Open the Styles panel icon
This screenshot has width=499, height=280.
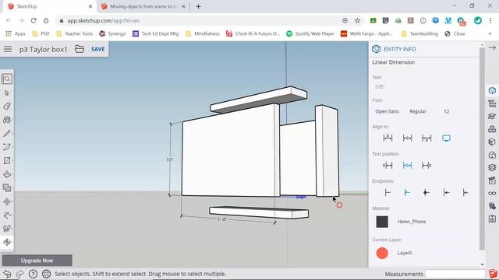492,155
